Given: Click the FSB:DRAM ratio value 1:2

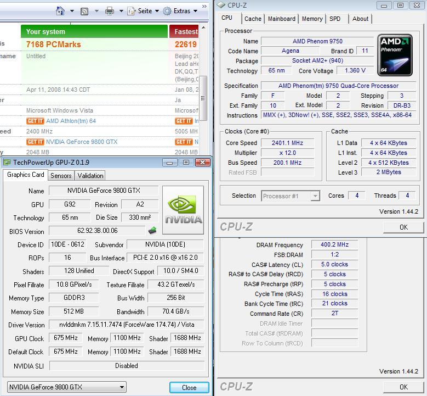Looking at the screenshot, I should [x=334, y=254].
